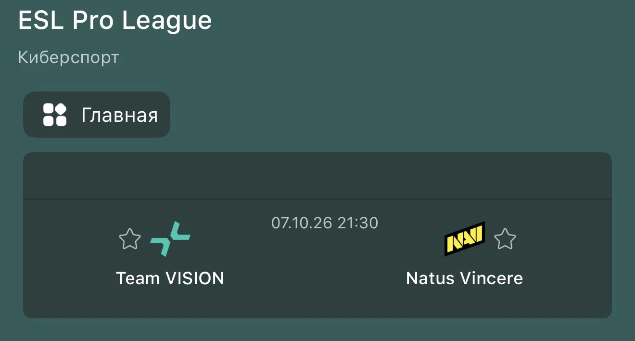Go to the Киберспорт category label
Screen dimensions: 635x341
(68, 58)
